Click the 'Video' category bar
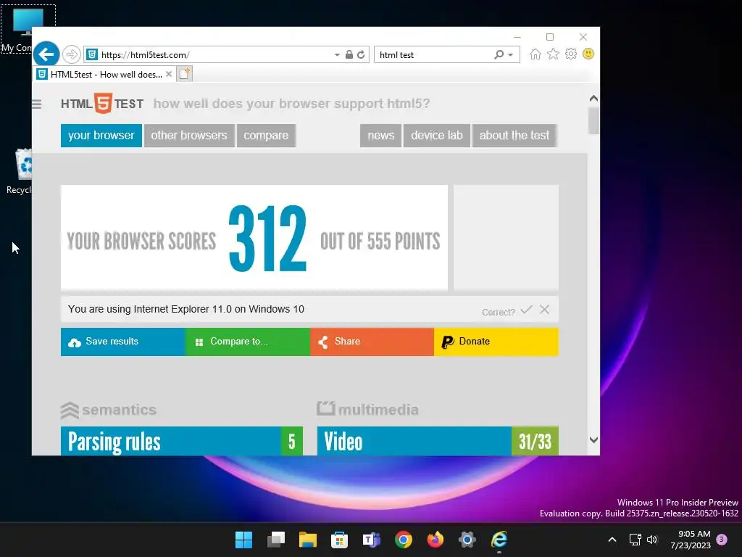742x557 pixels. [438, 441]
